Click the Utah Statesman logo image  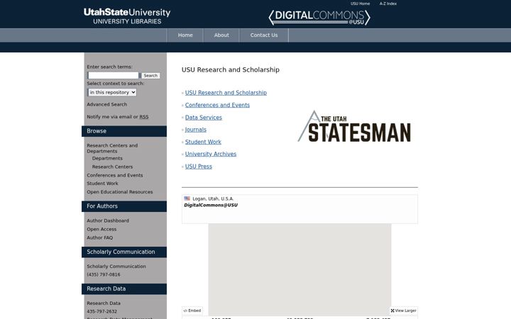[354, 126]
